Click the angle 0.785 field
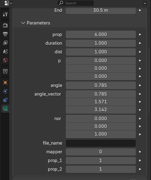The height and width of the screenshot is (180, 151). coord(101,85)
